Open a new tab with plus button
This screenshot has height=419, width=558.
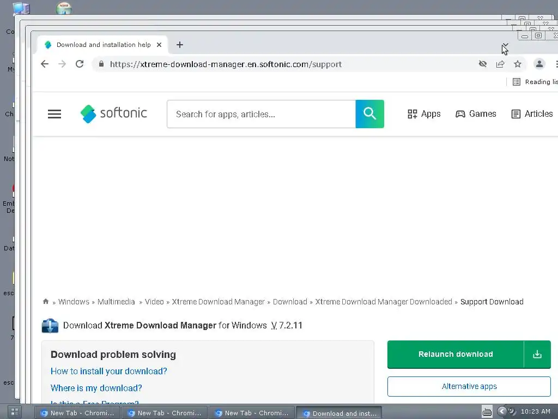tap(180, 45)
